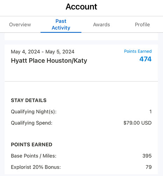This screenshot has height=176, width=163.
Task: Select the 474 points total
Action: point(145,59)
